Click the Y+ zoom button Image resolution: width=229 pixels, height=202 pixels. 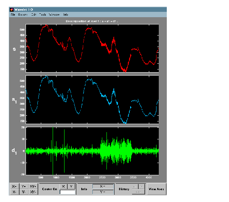(24, 186)
